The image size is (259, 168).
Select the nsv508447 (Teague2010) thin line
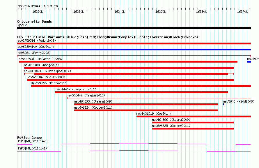coord(159,98)
